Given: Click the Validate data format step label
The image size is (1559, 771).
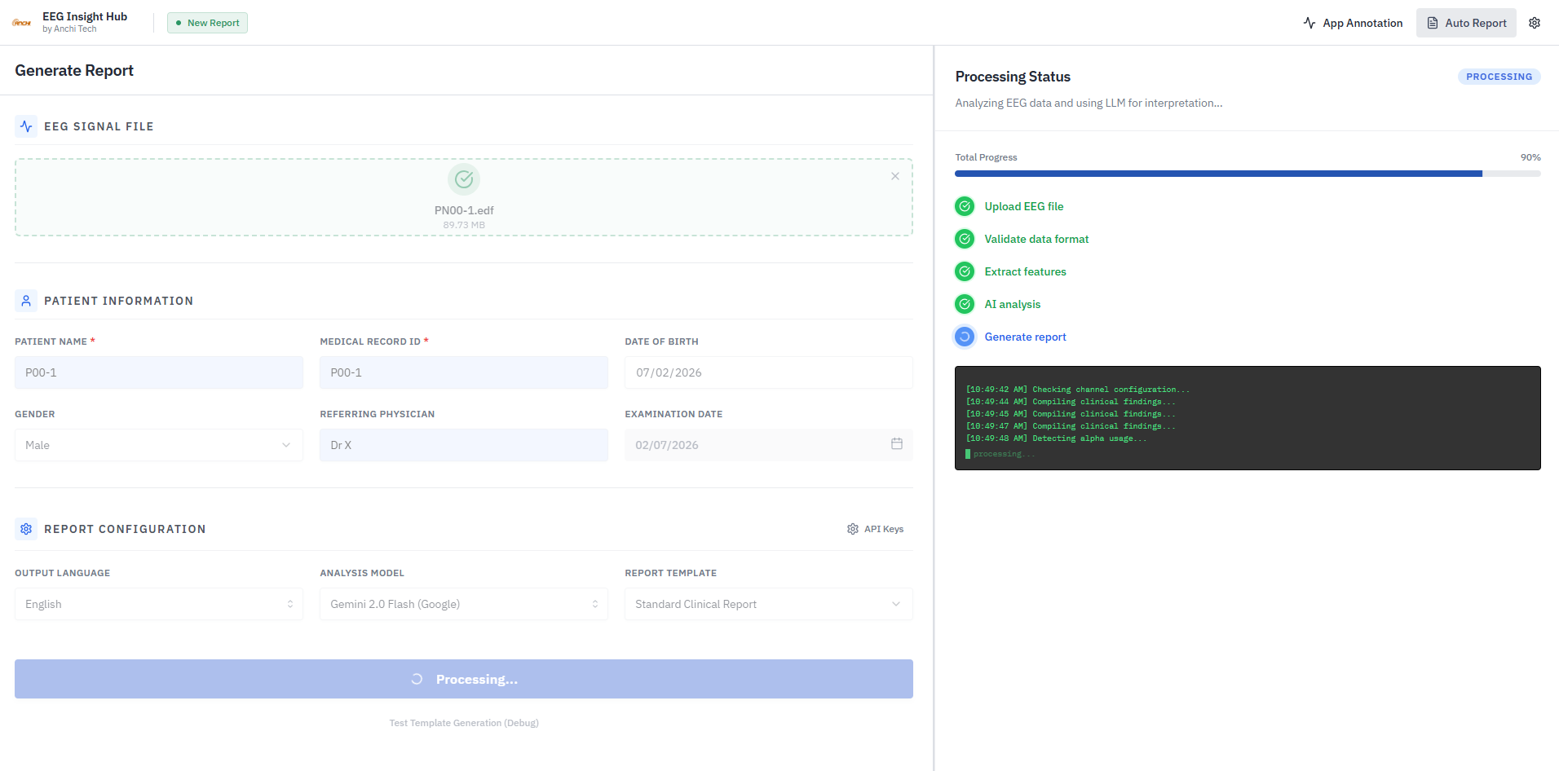Looking at the screenshot, I should tap(1036, 239).
